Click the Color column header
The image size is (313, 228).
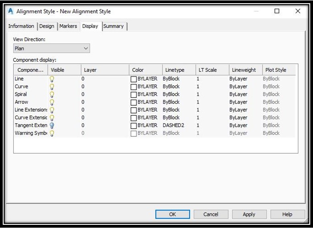(x=146, y=70)
